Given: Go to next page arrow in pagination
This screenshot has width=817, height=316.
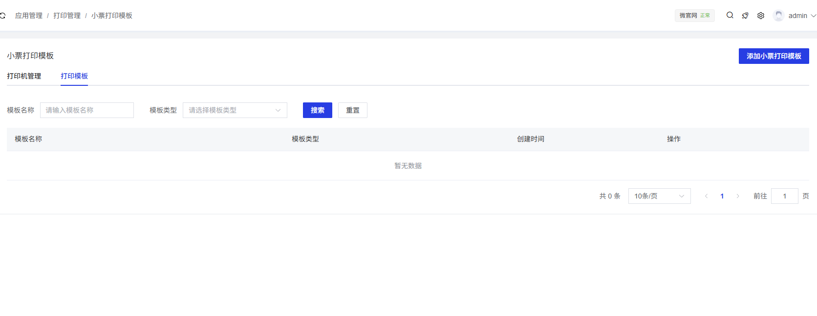Looking at the screenshot, I should click(738, 196).
